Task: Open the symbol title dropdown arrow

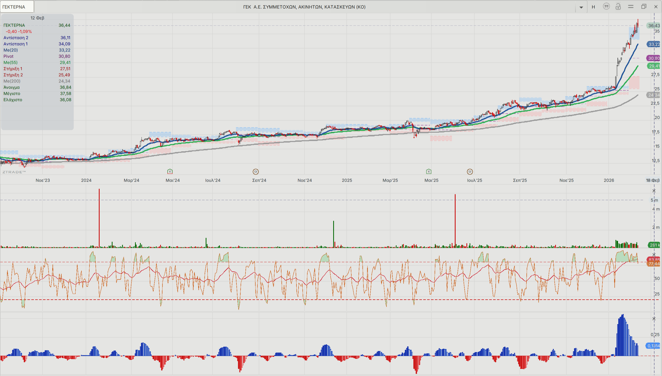Action: point(581,7)
